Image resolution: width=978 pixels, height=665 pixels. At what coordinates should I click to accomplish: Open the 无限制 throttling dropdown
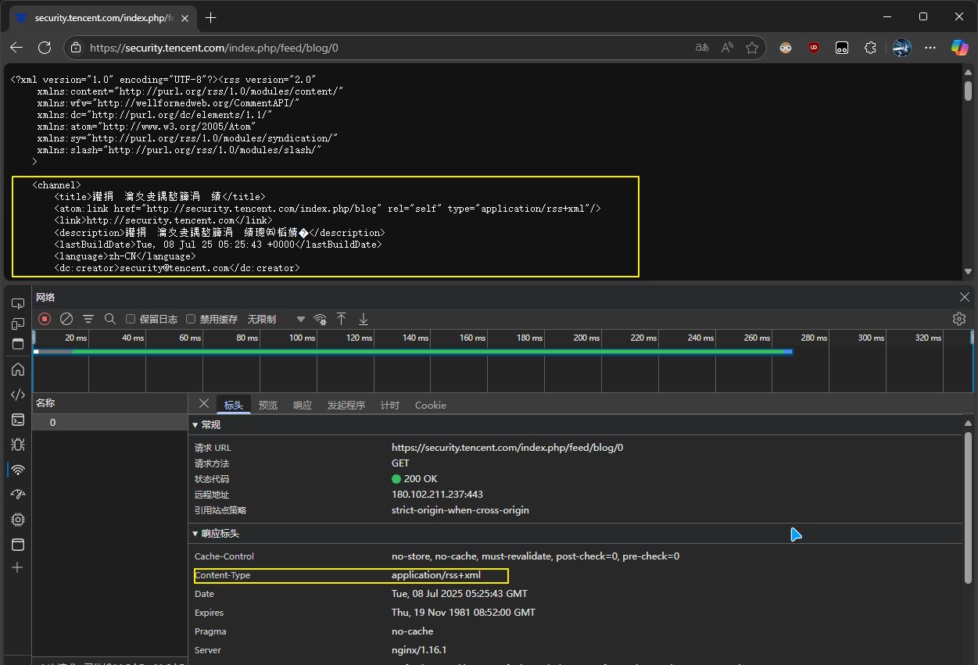click(x=276, y=319)
